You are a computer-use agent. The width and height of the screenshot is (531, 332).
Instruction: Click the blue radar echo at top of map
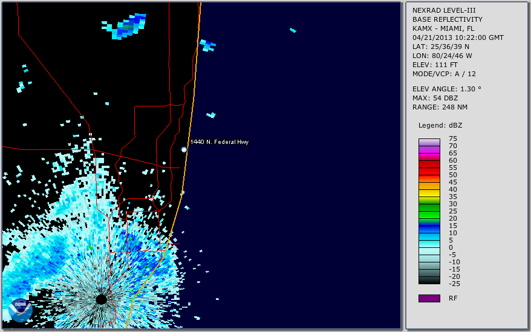coord(125,26)
